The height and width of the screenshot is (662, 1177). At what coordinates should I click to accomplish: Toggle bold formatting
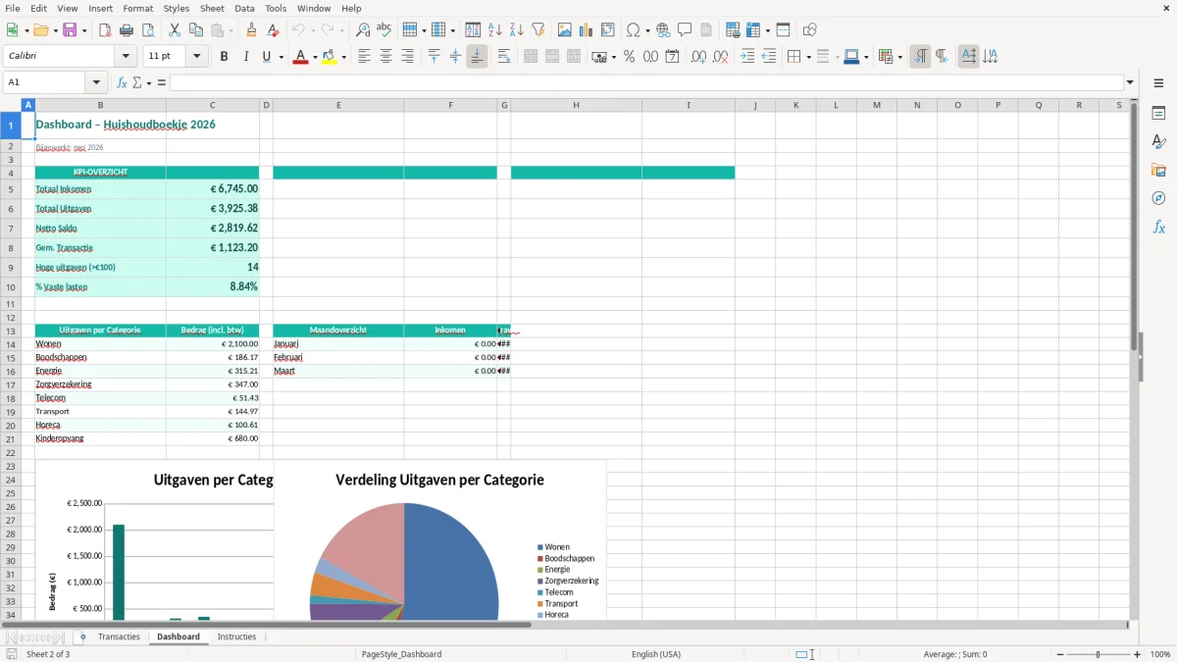[224, 57]
